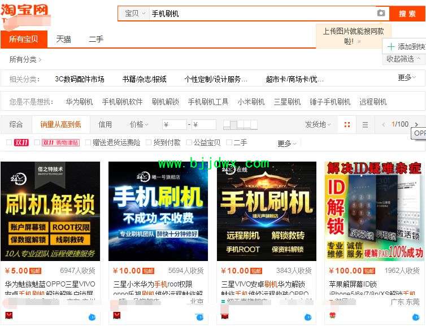
Task: Click the 手机刷机软件 suggestion
Action: click(x=122, y=102)
